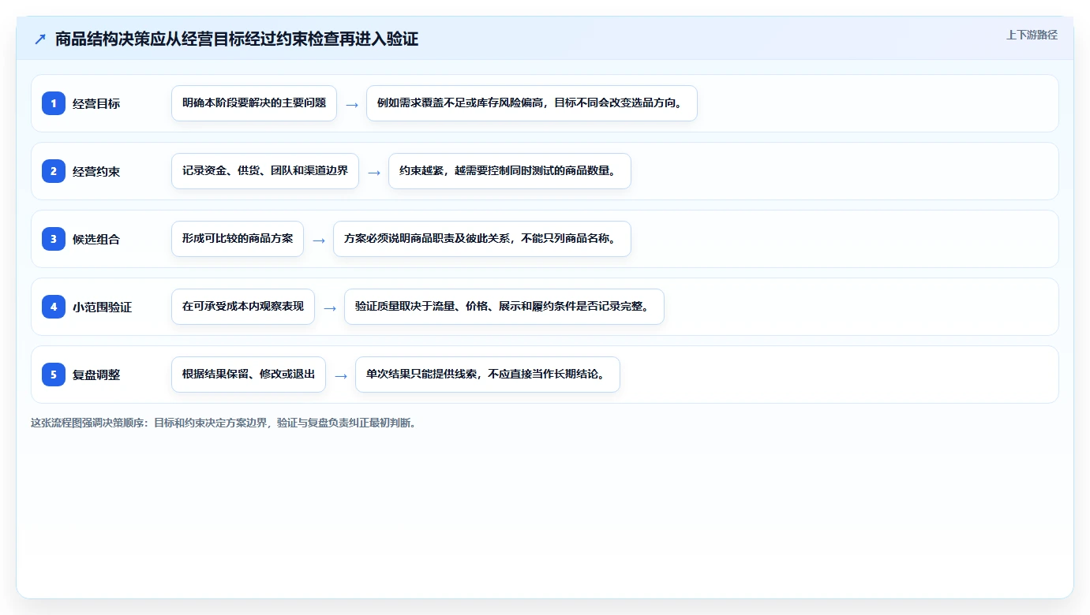Click the arrow in the 经营约束 row

point(374,172)
